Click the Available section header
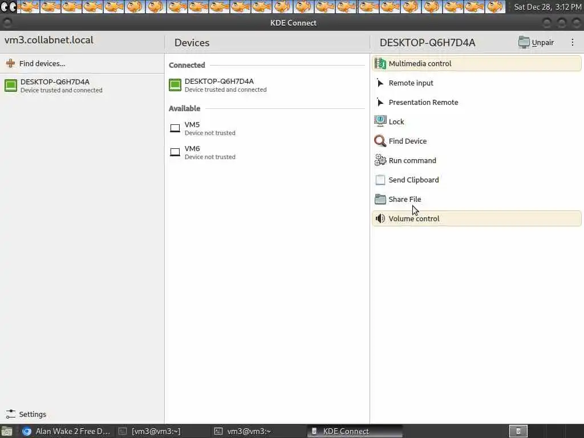This screenshot has width=584, height=438. tap(184, 108)
